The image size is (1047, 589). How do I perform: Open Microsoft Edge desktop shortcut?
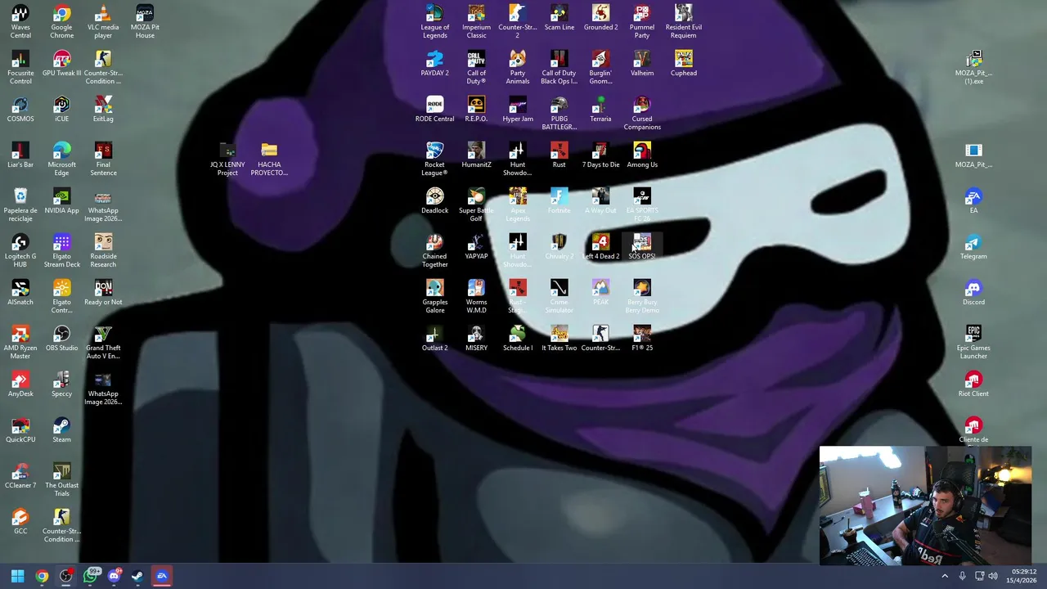click(x=62, y=159)
